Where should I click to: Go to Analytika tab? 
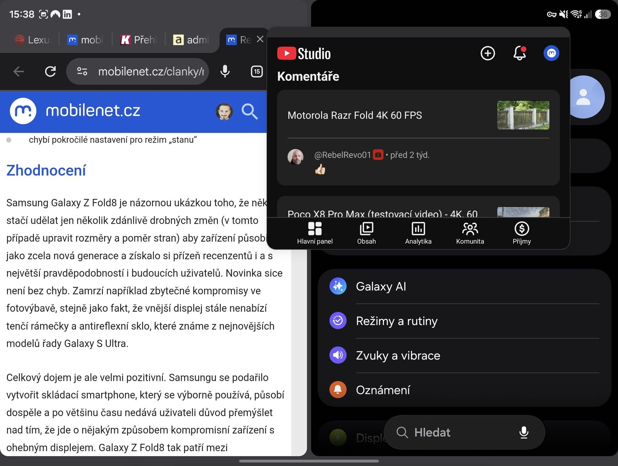click(418, 233)
